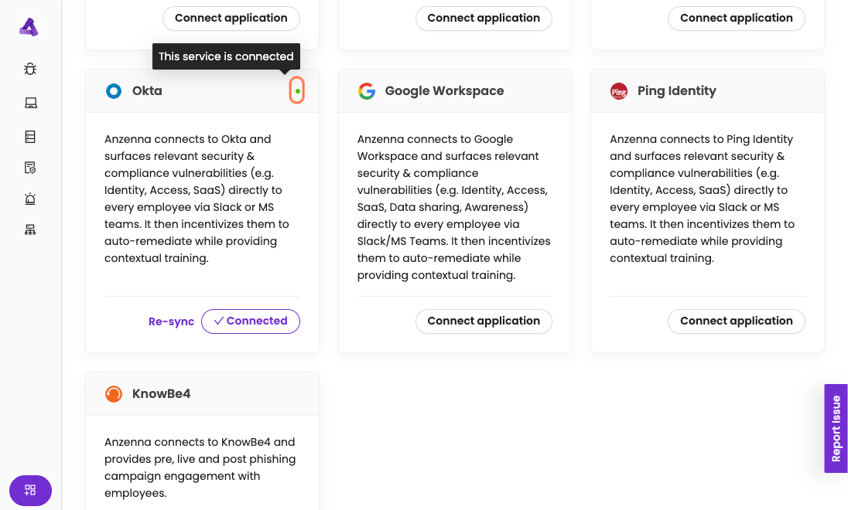Re-sync the Okta integration
Screen dimensions: 848x510
click(x=171, y=321)
